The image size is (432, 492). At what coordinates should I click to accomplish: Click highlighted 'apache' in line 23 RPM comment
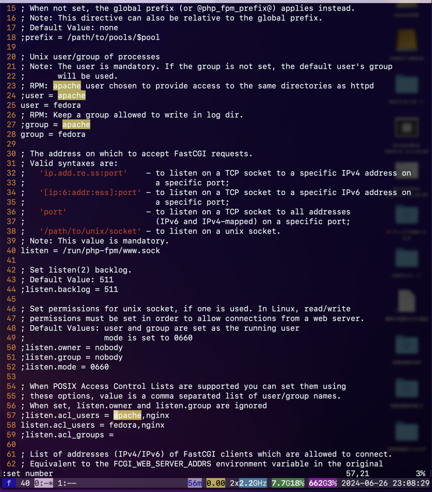pyautogui.click(x=67, y=86)
